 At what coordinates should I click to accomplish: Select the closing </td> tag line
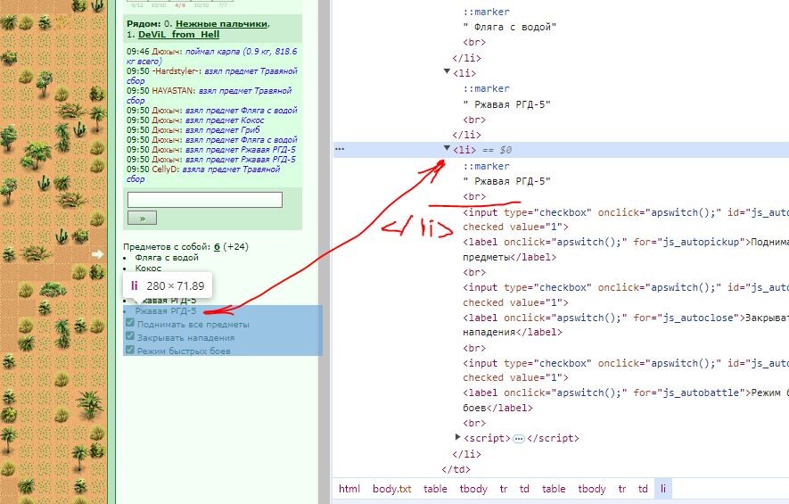coord(456,469)
